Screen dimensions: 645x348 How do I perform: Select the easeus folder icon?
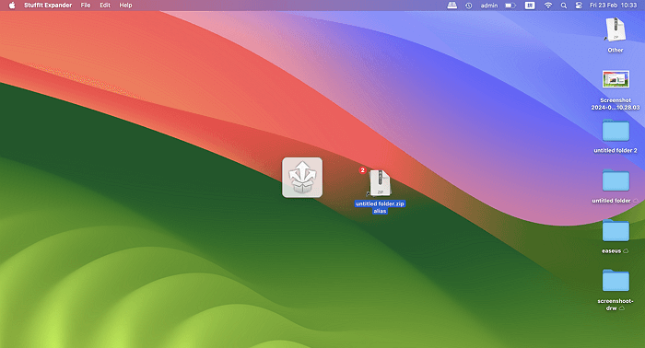click(616, 230)
